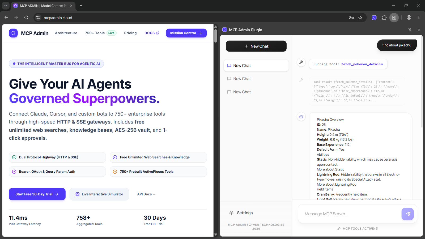Select the MCP ADMIN browser tab

pos(43,6)
